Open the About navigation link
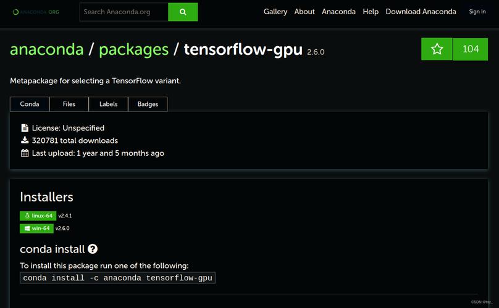Screen dimensions: 499x308 (304, 12)
